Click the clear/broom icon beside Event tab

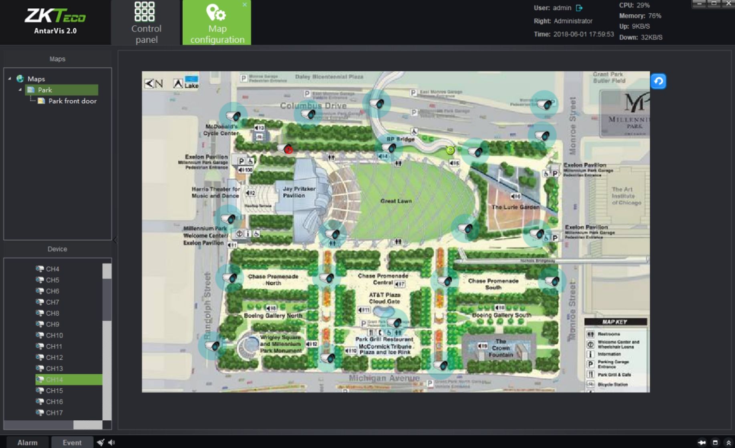pos(100,442)
